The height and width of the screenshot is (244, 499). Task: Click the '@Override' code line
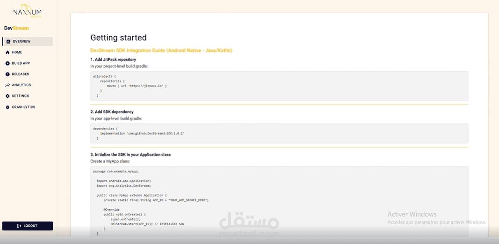click(x=111, y=210)
